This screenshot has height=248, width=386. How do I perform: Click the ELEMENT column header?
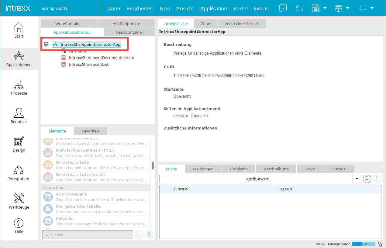coord(329,189)
